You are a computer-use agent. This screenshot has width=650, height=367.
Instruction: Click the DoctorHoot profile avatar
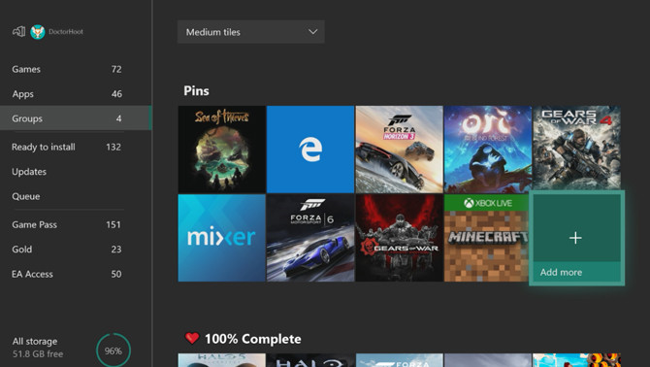[x=37, y=32]
